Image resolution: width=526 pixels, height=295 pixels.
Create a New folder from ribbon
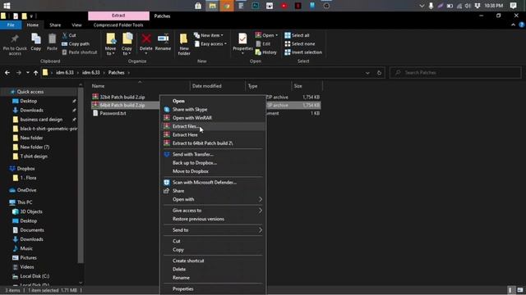[x=184, y=44]
